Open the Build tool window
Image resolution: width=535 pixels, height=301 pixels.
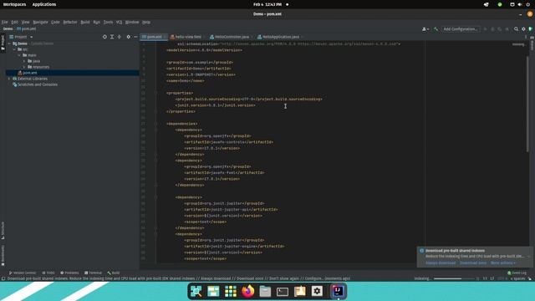pos(114,273)
